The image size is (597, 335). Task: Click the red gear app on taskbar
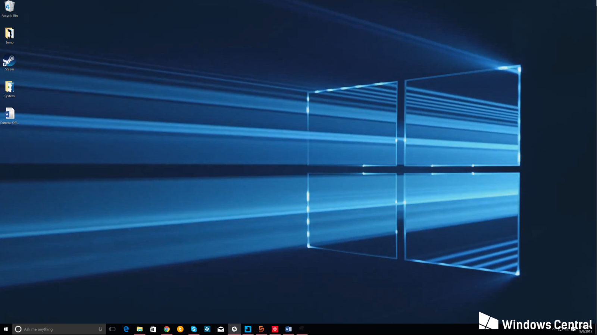[275, 329]
